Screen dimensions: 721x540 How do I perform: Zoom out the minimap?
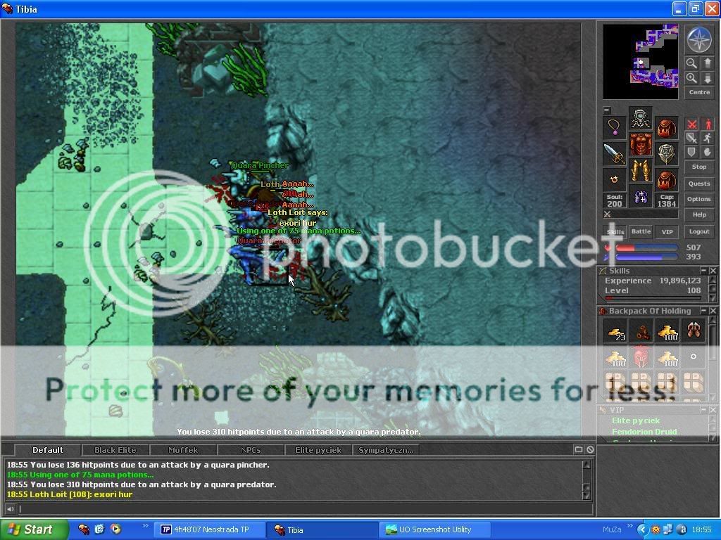pos(691,63)
